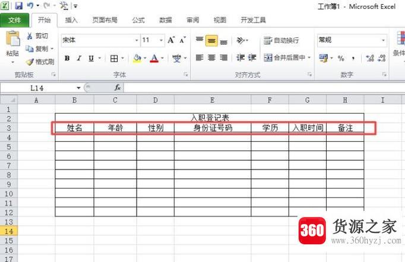Switch to the 插入 (Insert) tab
The image size is (405, 262).
(71, 20)
